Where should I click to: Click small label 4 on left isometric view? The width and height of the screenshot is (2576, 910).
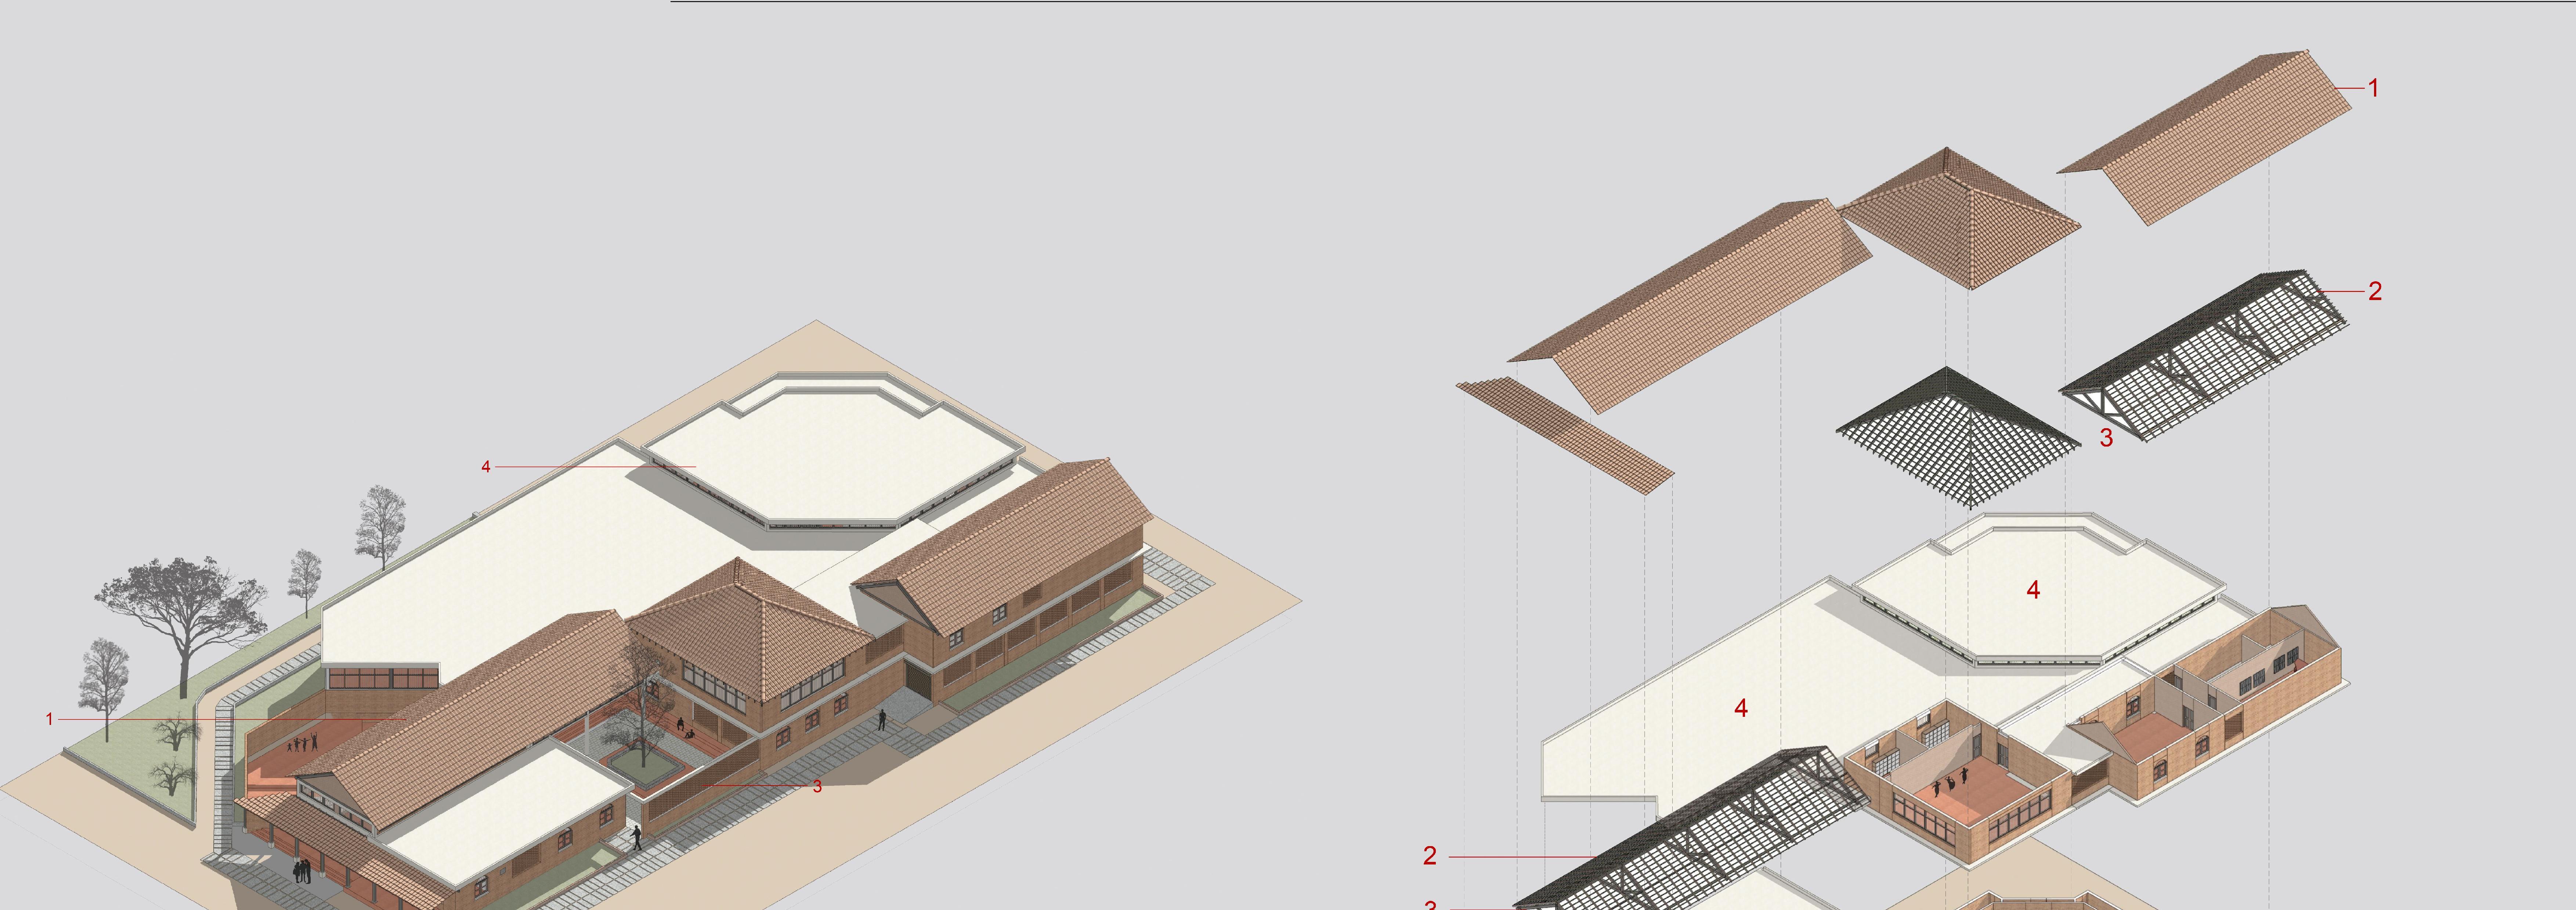point(486,467)
